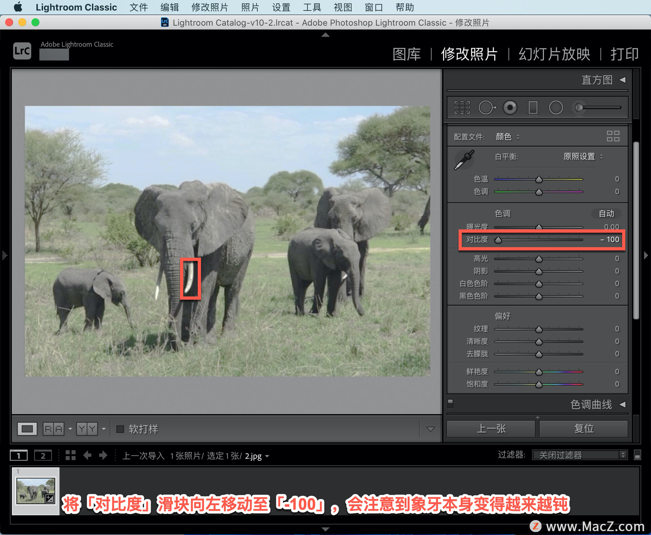The height and width of the screenshot is (535, 651).
Task: Pick the white balance eyedropper
Action: point(464,159)
